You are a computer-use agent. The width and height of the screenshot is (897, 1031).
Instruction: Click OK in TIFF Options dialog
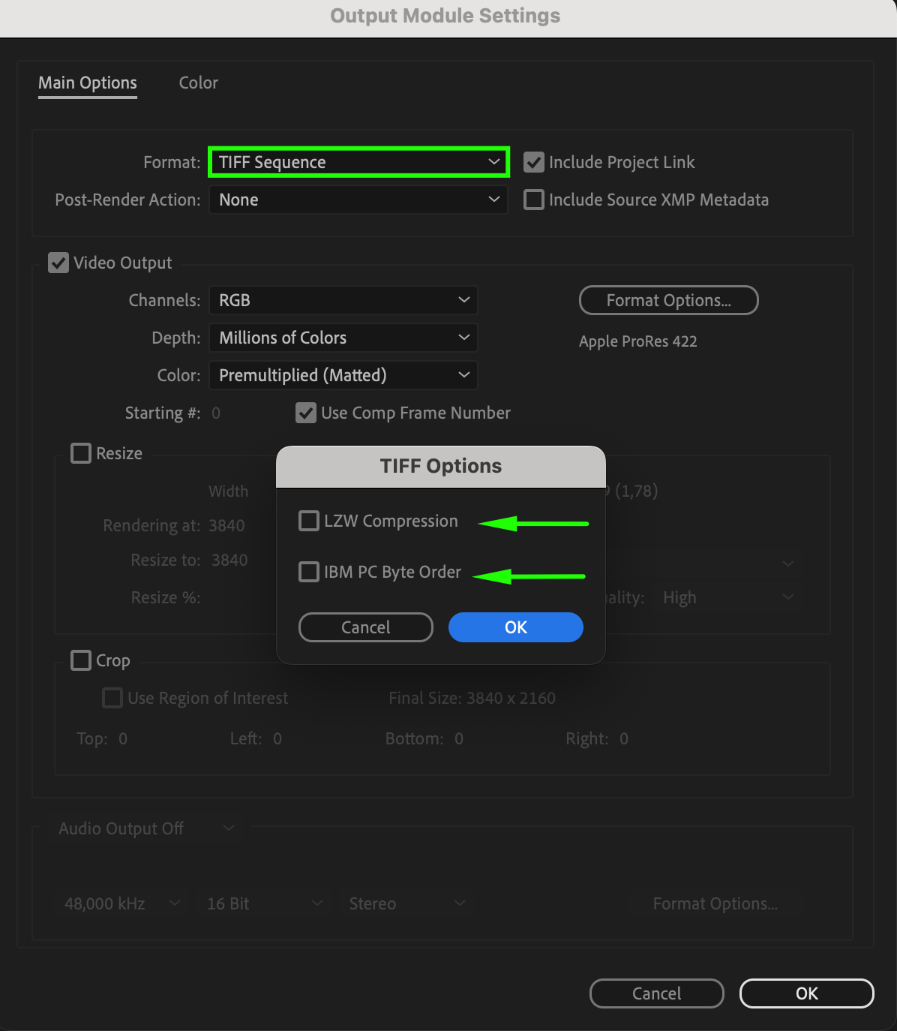click(516, 627)
